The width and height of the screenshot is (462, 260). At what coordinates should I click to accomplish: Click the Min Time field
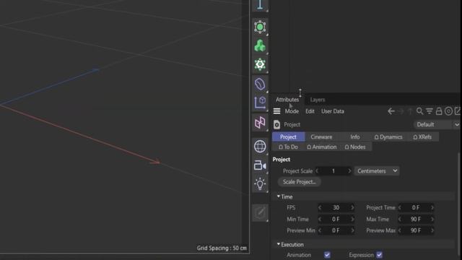click(x=336, y=219)
